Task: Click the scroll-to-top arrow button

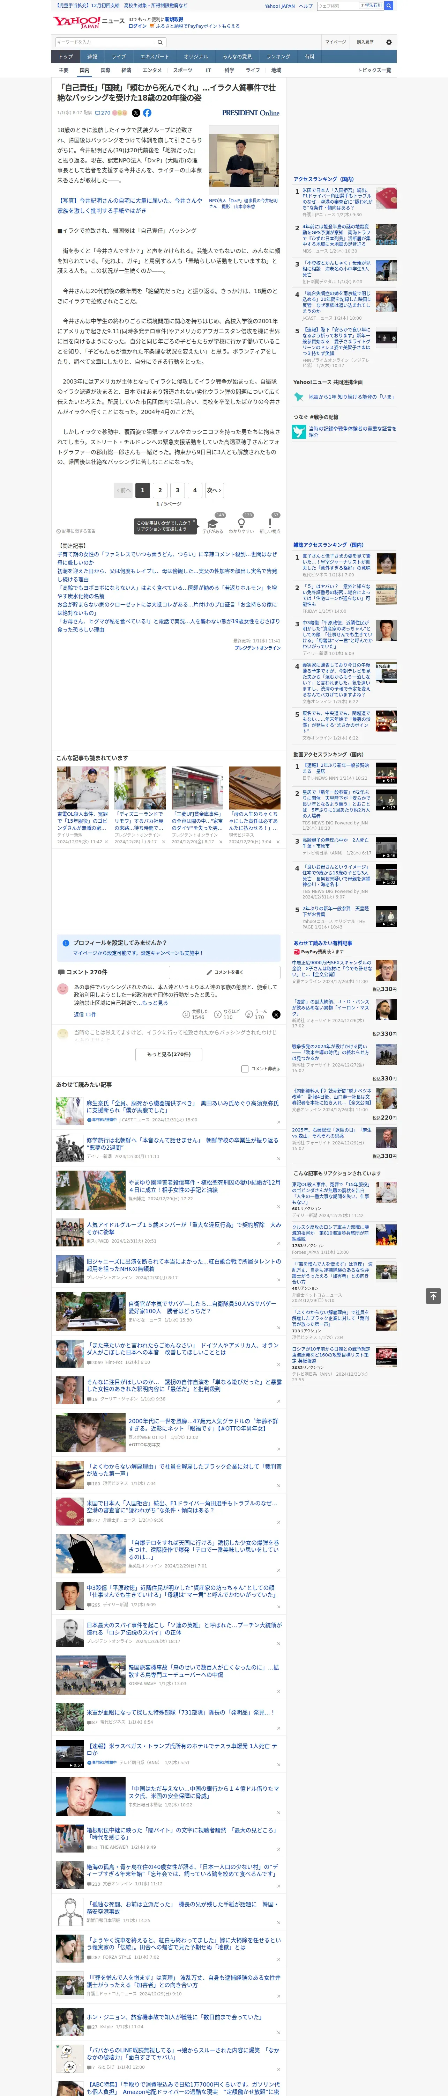Action: 433,1295
